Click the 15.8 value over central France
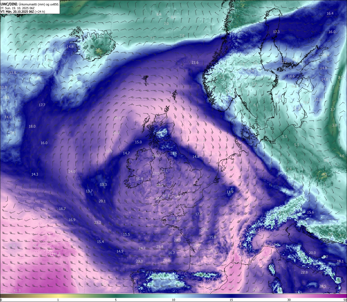The image size is (347, 302). 213,237
